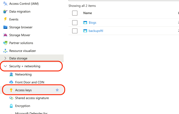
Task: Click the Access keys key icon
Action: point(11,90)
